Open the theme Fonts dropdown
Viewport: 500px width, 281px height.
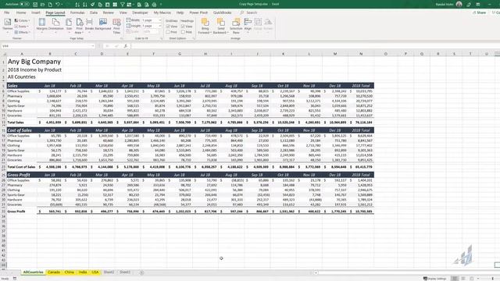[22, 27]
